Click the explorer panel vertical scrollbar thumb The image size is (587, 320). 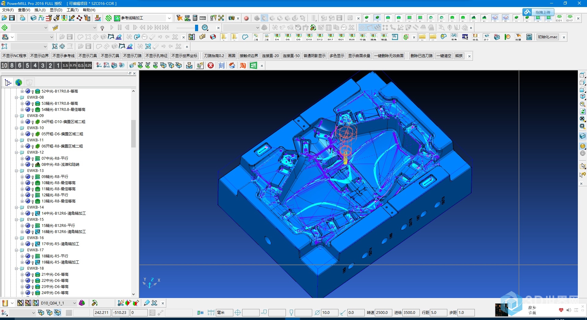tap(133, 134)
